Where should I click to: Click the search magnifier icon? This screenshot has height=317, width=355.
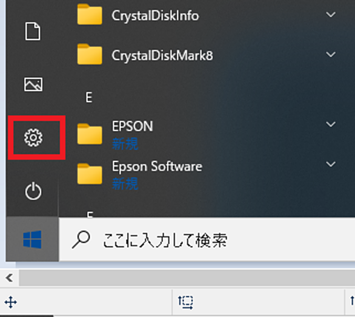81,240
